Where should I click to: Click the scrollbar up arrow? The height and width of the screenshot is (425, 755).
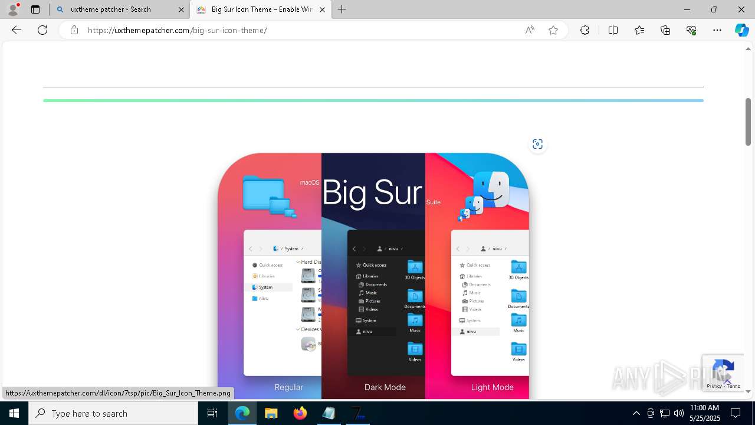coord(748,48)
